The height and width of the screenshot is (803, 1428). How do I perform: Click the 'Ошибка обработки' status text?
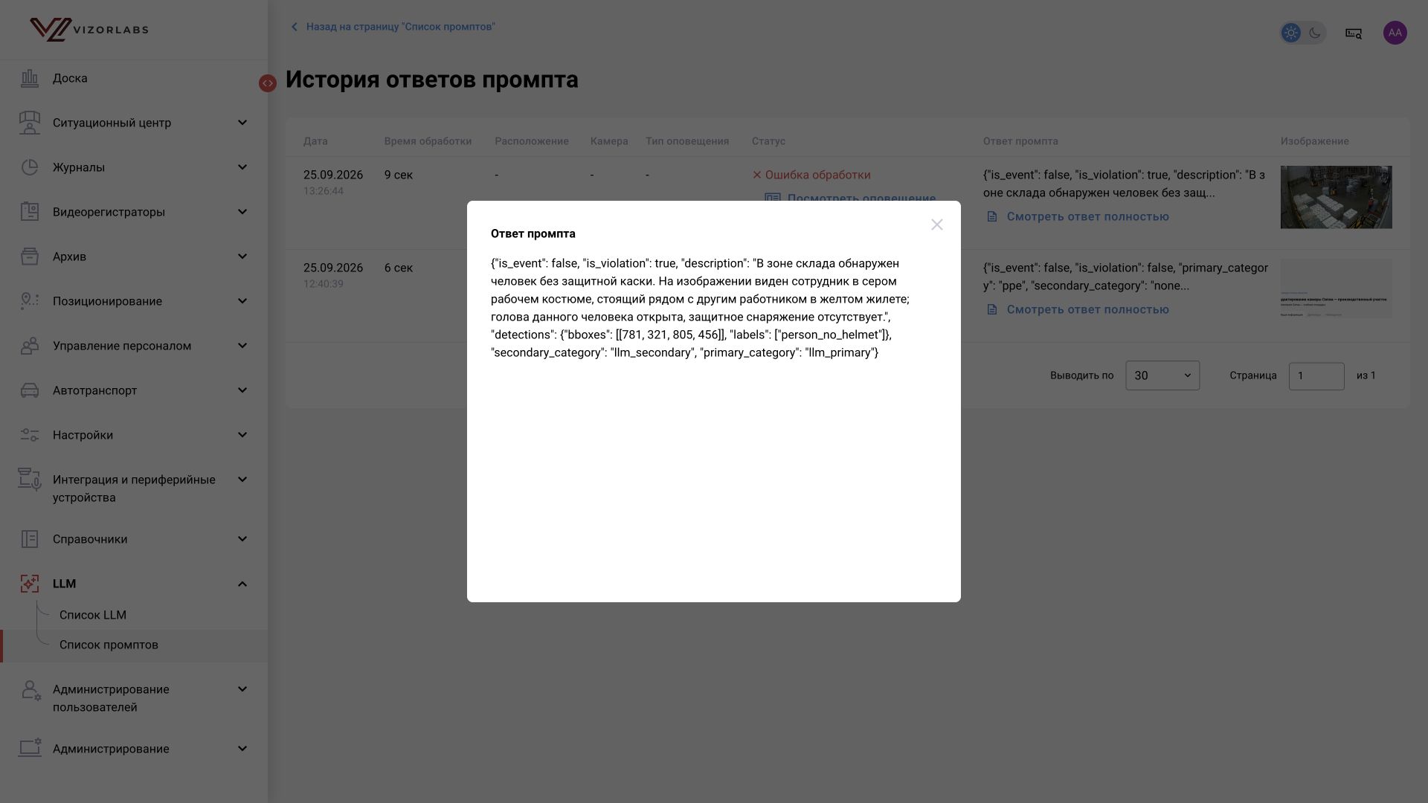tap(817, 175)
